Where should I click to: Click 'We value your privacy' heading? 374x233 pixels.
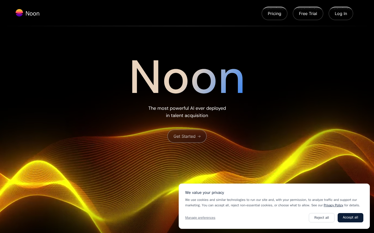(205, 193)
